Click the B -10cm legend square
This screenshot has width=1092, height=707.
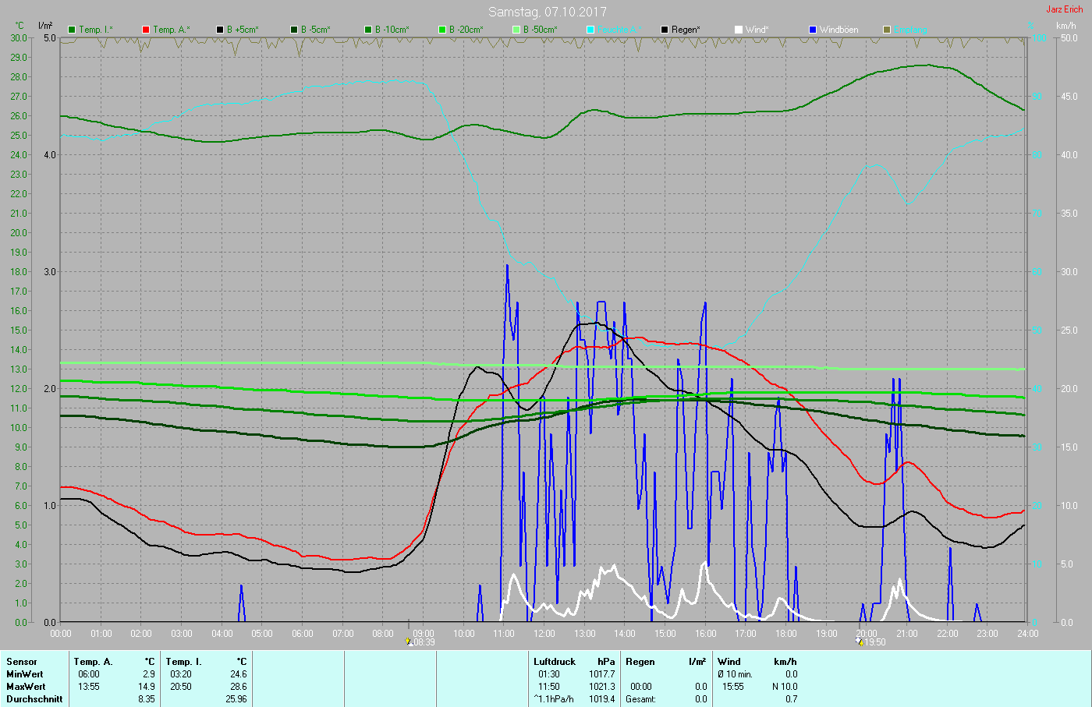coord(368,30)
